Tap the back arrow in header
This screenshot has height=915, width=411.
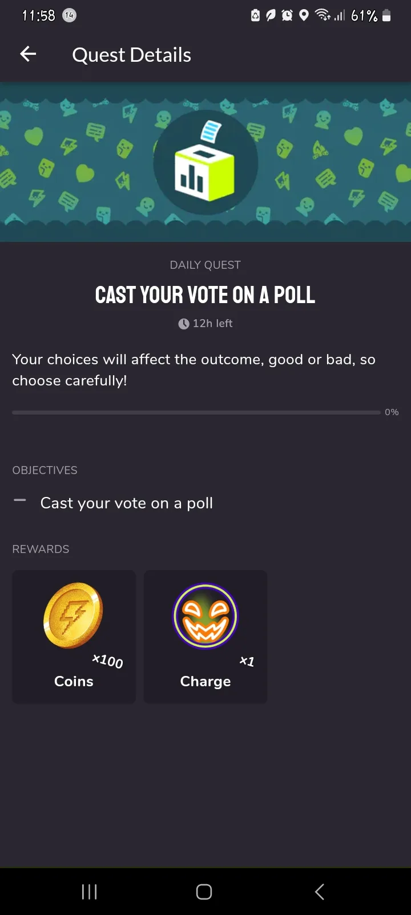click(28, 54)
